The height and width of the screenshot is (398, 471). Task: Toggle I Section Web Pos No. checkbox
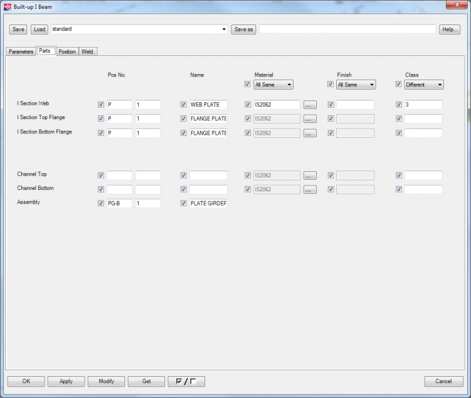(101, 104)
